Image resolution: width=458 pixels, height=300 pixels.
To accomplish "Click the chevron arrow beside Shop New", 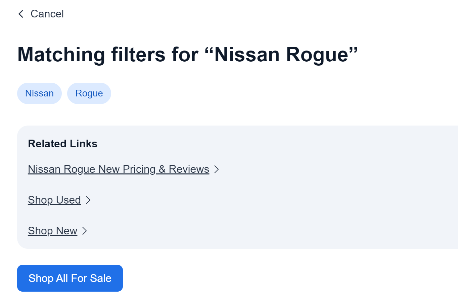I will [85, 231].
